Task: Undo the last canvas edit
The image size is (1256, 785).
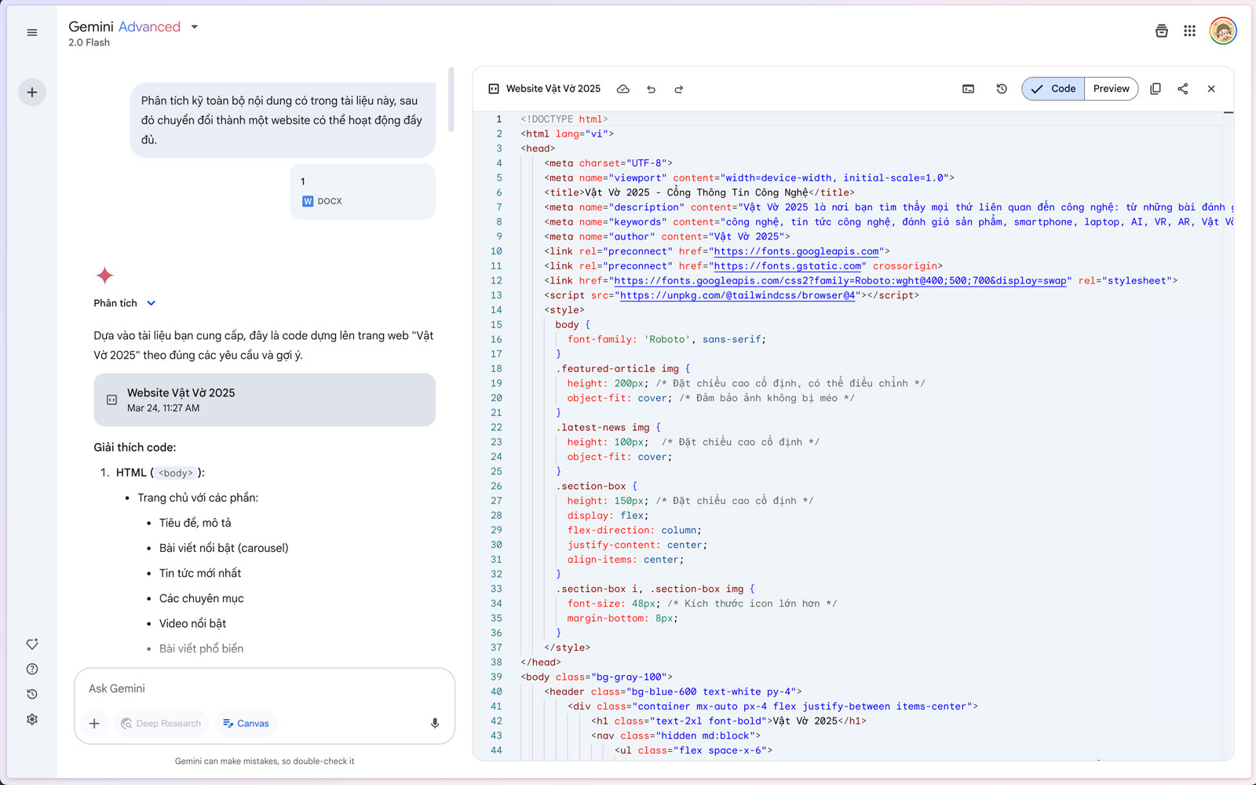Action: point(651,89)
